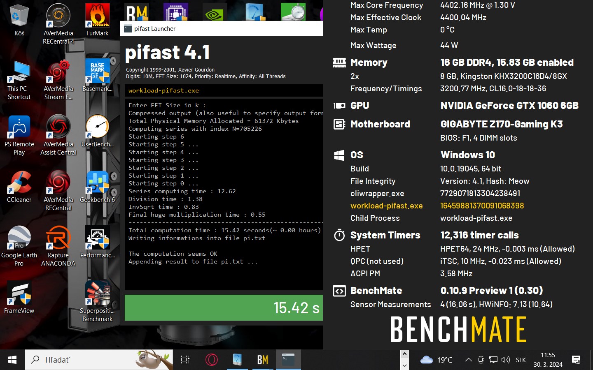Click Max Core Frequency value 4402.16 MHz
Screen dimensions: 593x370
[x=477, y=5]
